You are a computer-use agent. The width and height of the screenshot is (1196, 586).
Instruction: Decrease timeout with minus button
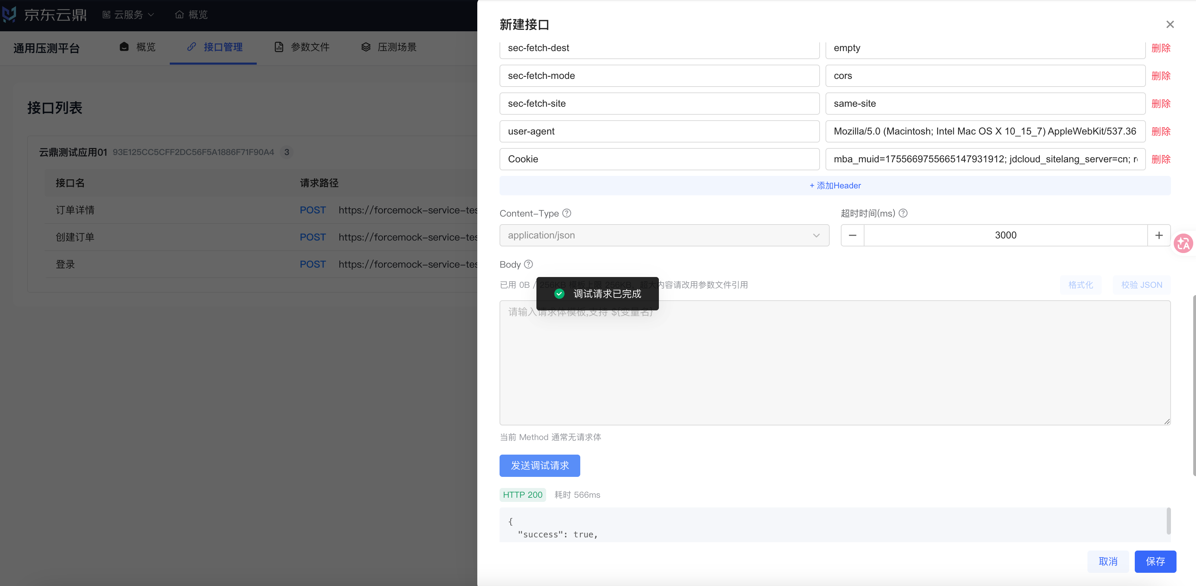click(852, 235)
